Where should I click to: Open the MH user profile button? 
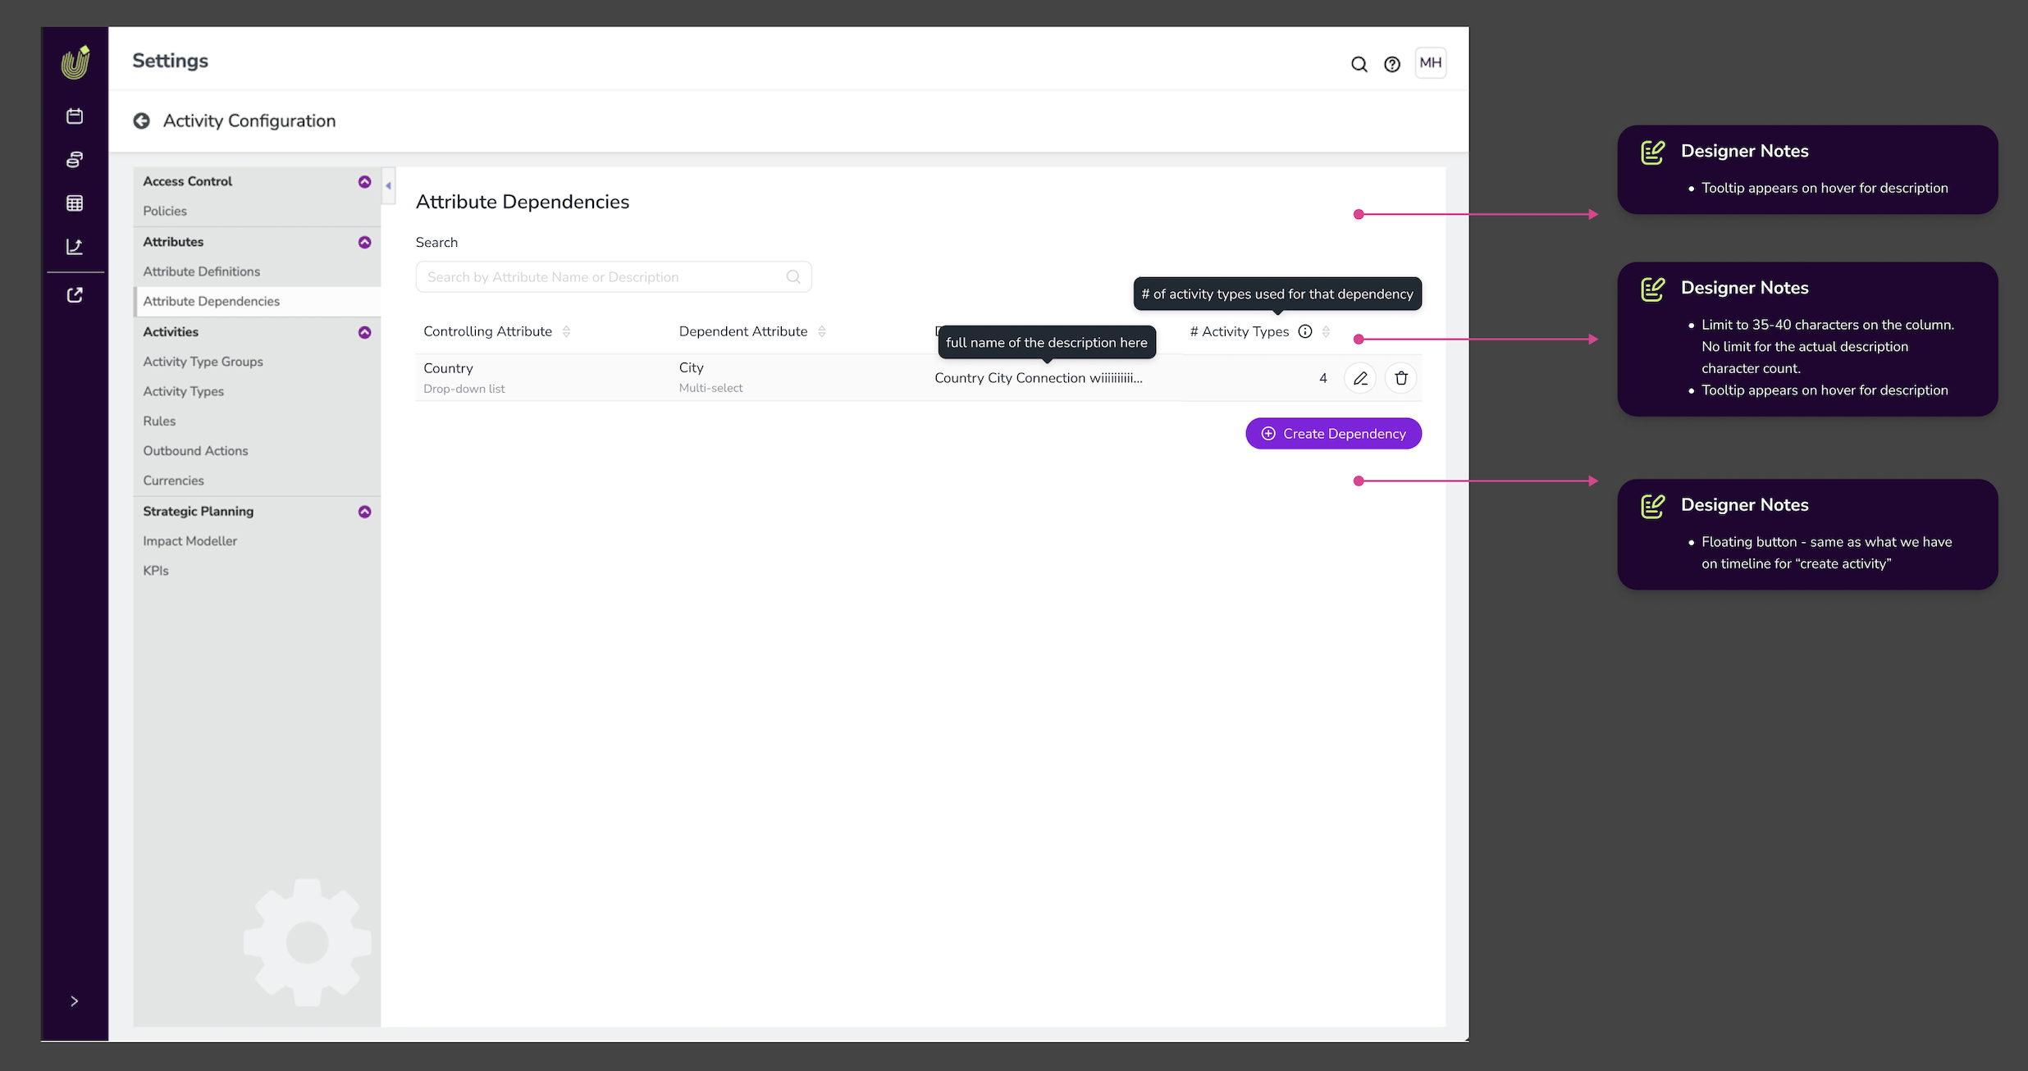pyautogui.click(x=1430, y=63)
